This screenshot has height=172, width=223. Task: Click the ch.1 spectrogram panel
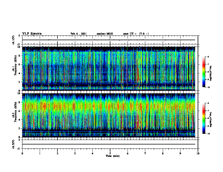click(x=109, y=69)
